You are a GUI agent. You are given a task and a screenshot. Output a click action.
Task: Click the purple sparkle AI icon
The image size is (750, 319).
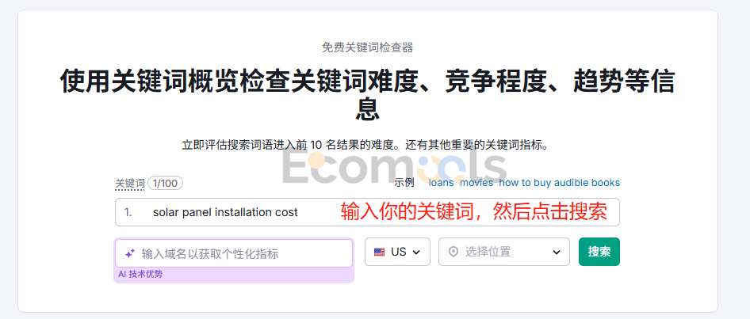click(x=129, y=253)
